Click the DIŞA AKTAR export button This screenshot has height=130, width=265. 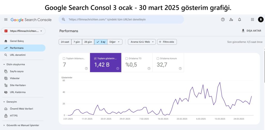click(x=251, y=31)
